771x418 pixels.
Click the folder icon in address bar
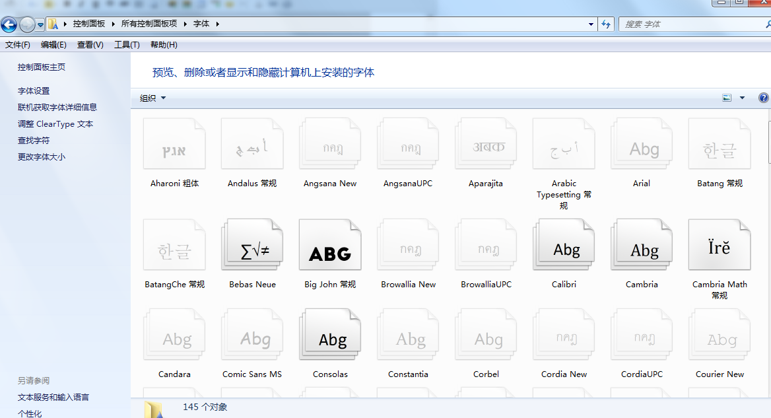[53, 24]
